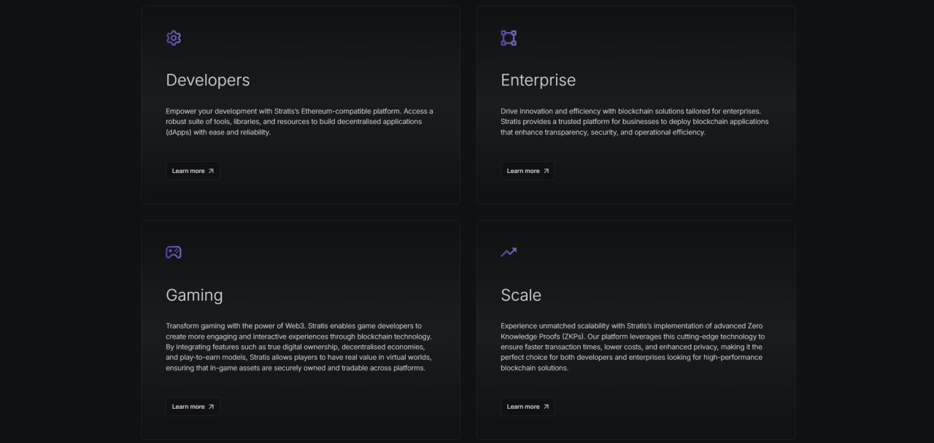Viewport: 934px width, 443px height.
Task: Click the gear icon above Developers
Action: (x=174, y=38)
